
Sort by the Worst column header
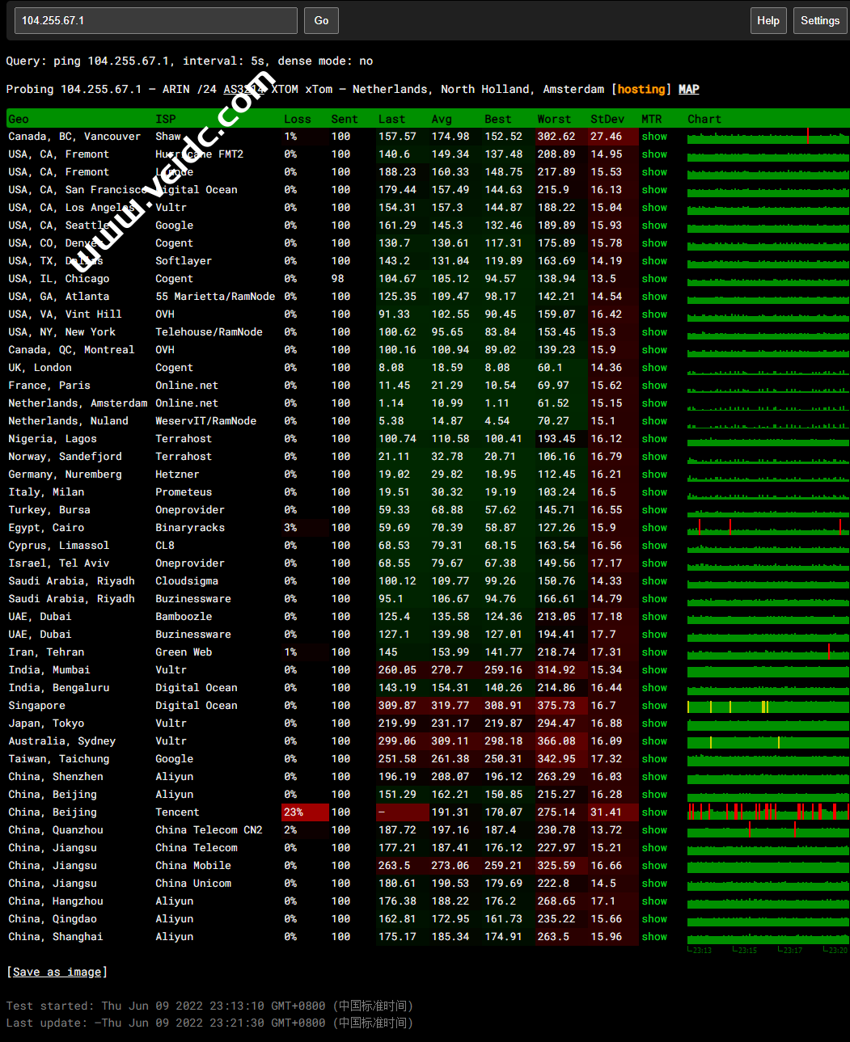554,120
